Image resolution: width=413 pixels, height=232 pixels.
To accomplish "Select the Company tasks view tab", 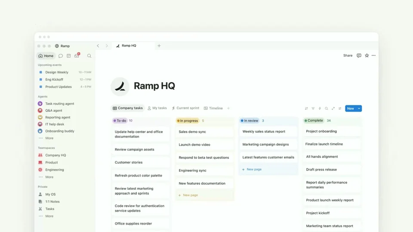I will 128,108.
